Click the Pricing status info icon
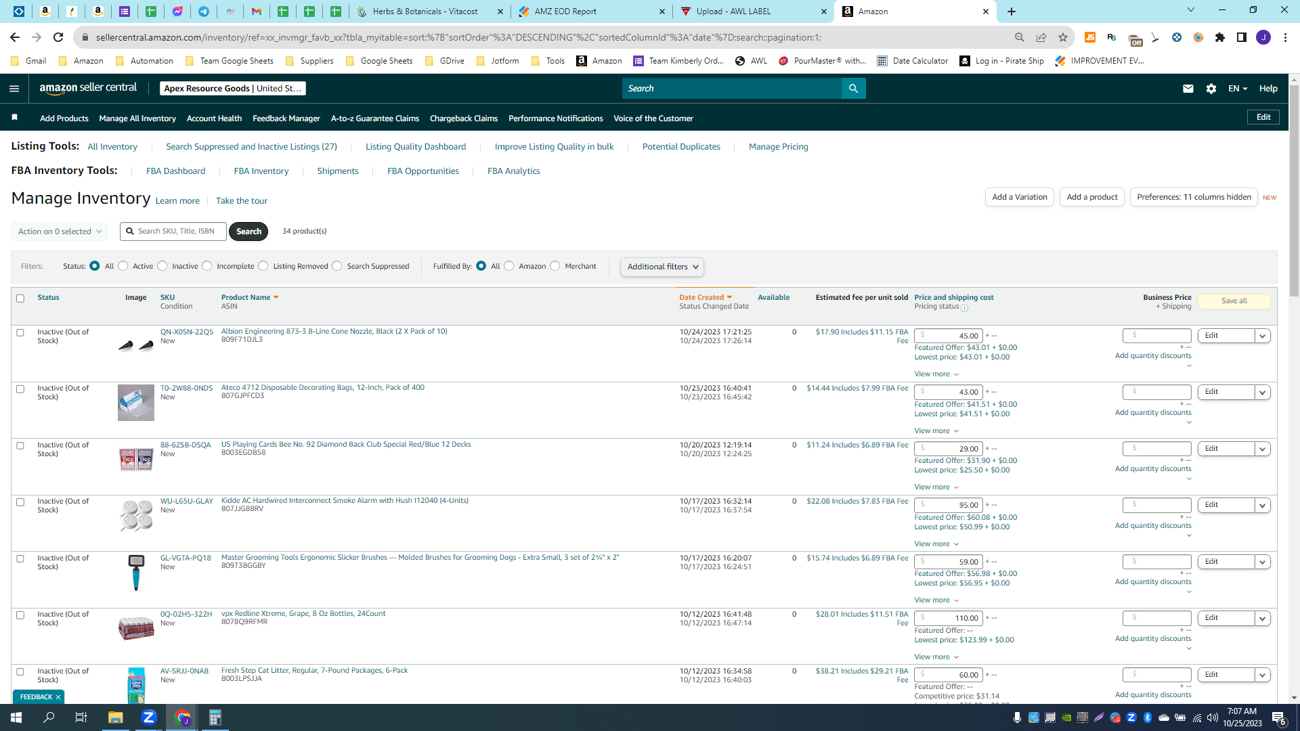 (965, 308)
